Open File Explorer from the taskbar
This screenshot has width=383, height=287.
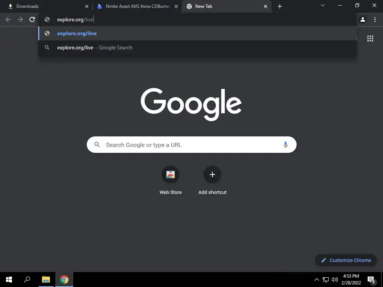click(x=46, y=280)
